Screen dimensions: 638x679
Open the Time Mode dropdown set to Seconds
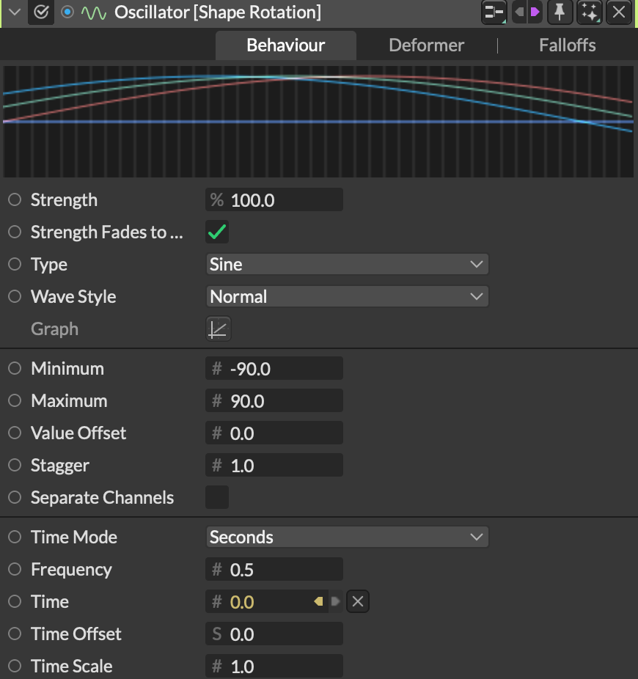pos(347,537)
